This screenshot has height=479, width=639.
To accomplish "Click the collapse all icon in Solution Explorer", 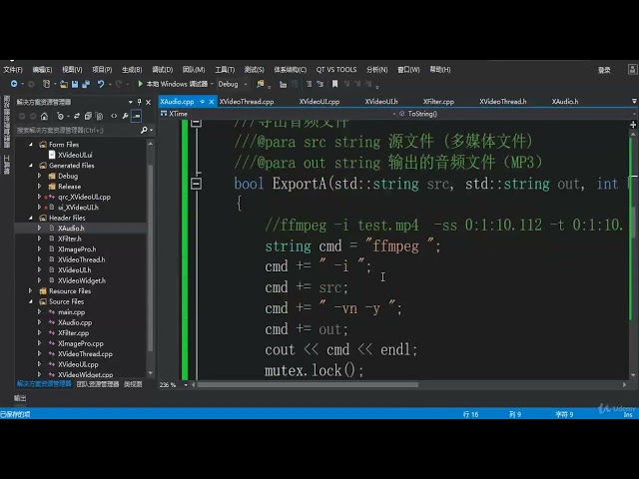I will (88, 116).
